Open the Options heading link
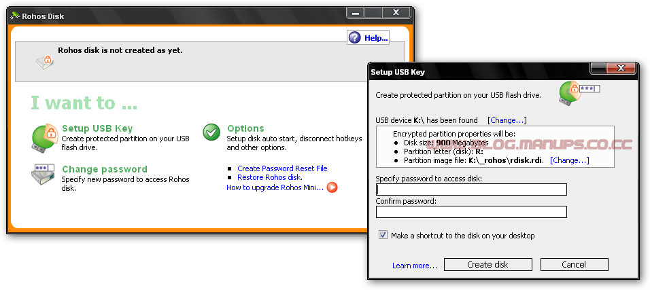650x290 pixels. (245, 128)
